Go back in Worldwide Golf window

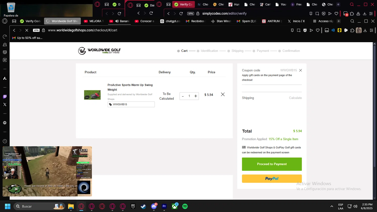pos(14,30)
